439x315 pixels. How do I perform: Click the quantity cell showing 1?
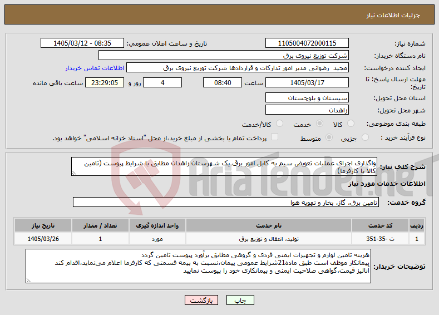[100, 239]
